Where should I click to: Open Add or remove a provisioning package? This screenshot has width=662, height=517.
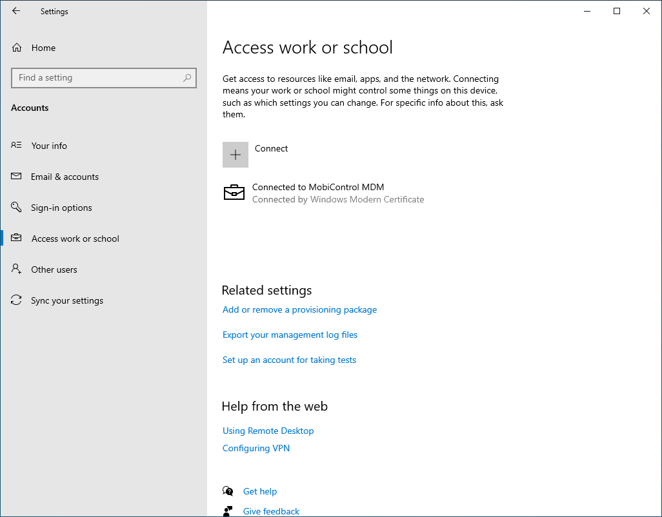[x=299, y=309]
